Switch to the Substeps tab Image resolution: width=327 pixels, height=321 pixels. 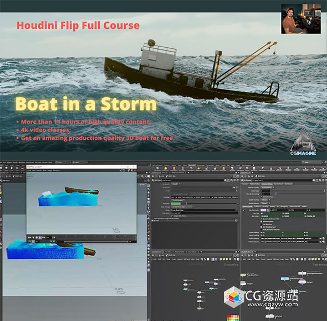coord(244,184)
